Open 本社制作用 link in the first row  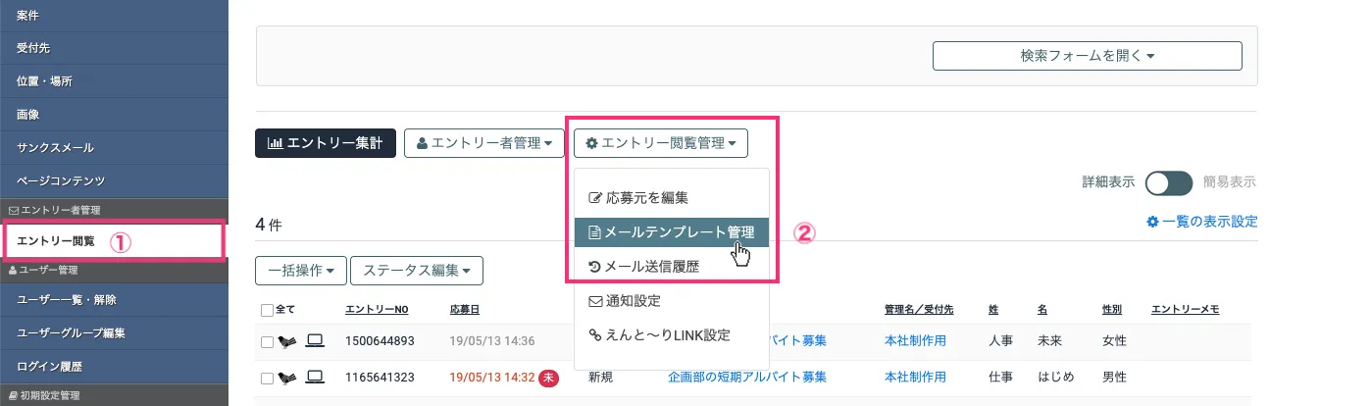915,341
